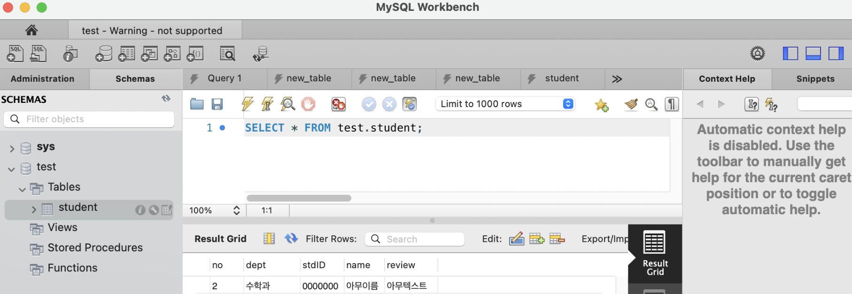Image resolution: width=852 pixels, height=294 pixels.
Task: Save the script to file
Action: pos(217,104)
